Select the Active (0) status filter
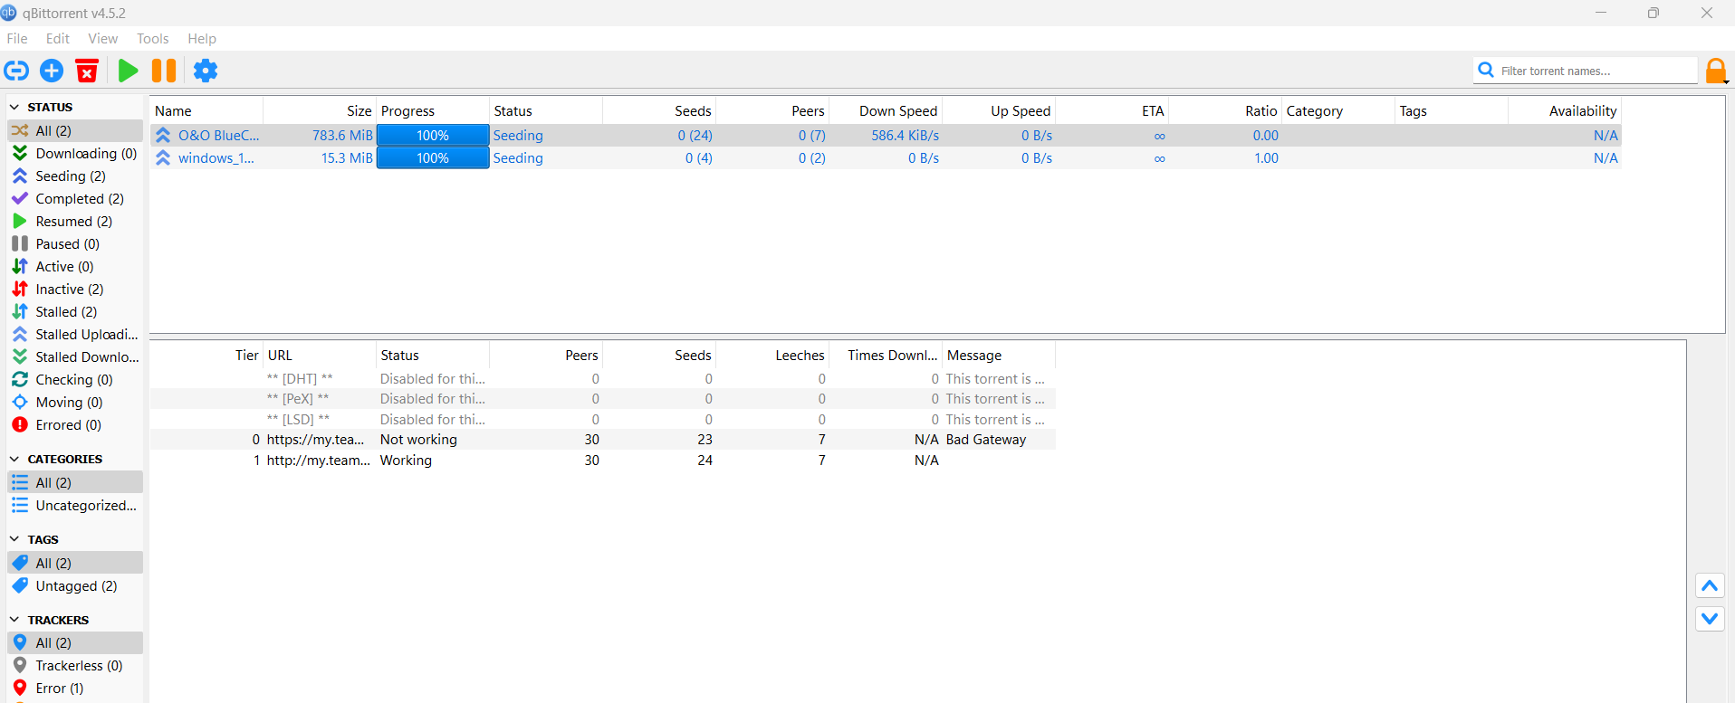This screenshot has height=703, width=1735. (x=75, y=267)
